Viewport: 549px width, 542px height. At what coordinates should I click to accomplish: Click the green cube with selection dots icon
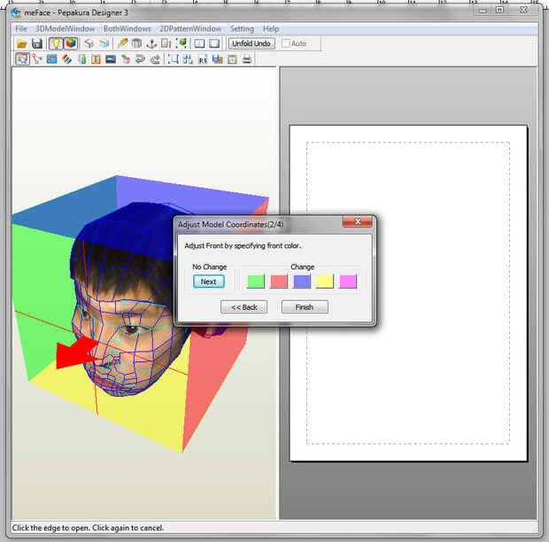click(x=182, y=43)
